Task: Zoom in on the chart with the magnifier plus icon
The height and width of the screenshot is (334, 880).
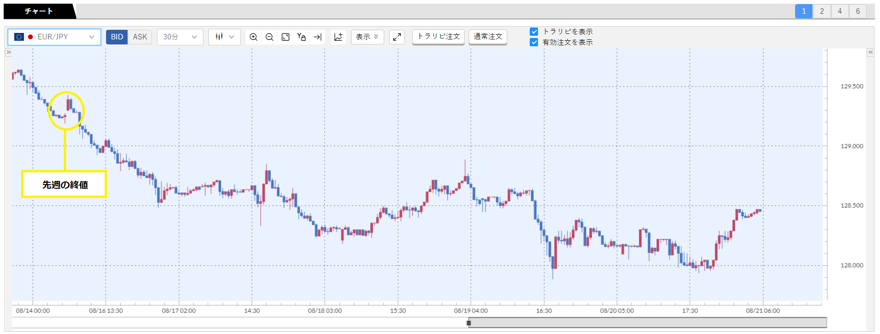Action: (253, 37)
